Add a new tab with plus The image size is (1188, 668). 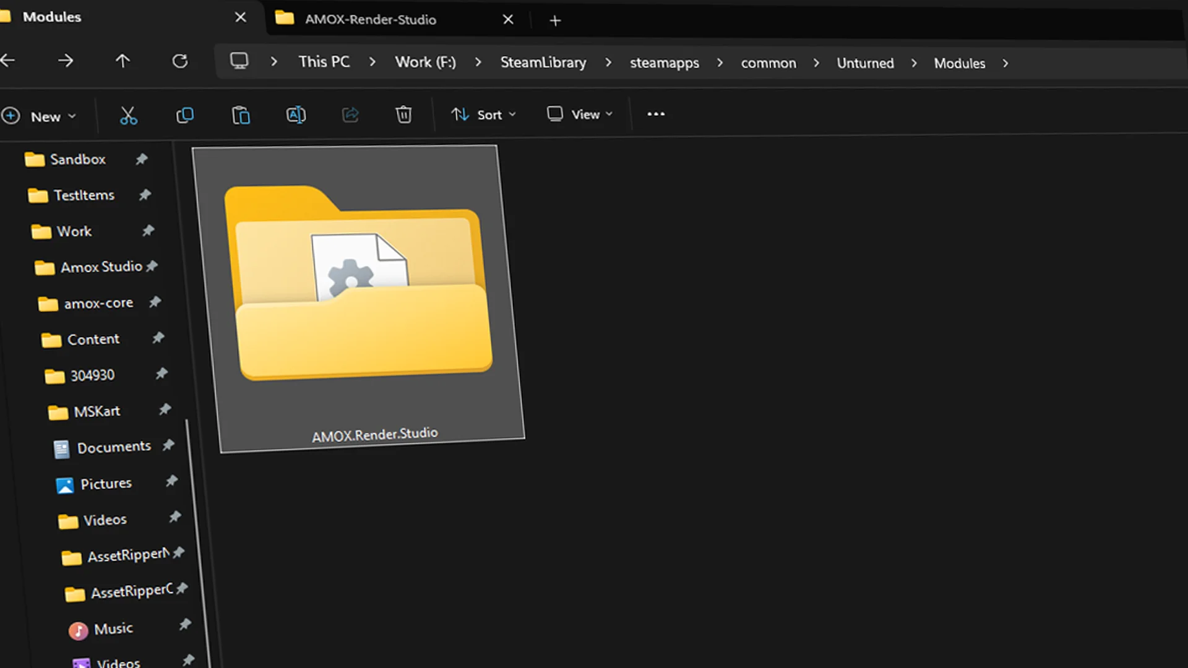click(x=555, y=21)
